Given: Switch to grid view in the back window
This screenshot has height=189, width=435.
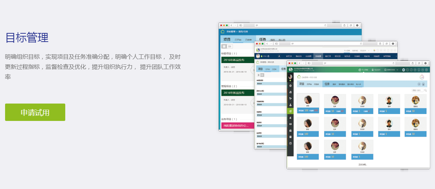Looking at the screenshot, I should click(224, 46).
